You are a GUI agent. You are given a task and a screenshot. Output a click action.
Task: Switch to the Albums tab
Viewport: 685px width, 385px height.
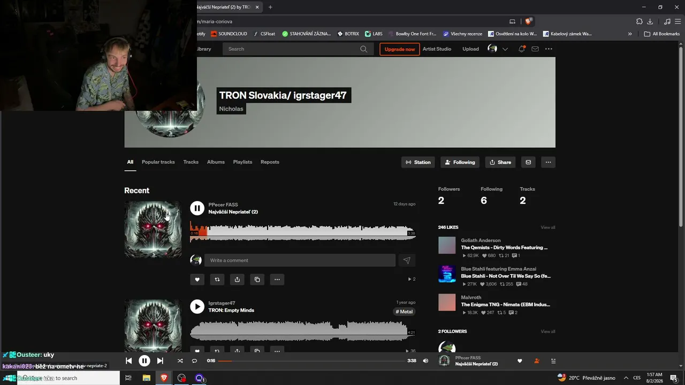click(x=216, y=162)
